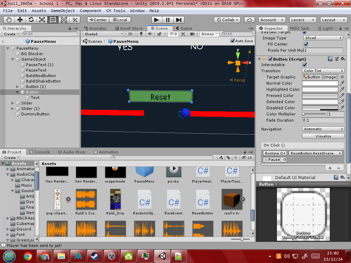
Task: Open Button script help reference icon
Action: coord(330,59)
